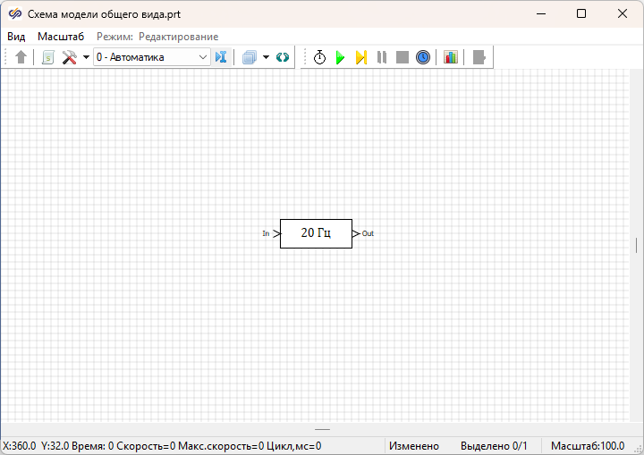The width and height of the screenshot is (644, 455).
Task: Open the Вид menu
Action: (x=16, y=37)
